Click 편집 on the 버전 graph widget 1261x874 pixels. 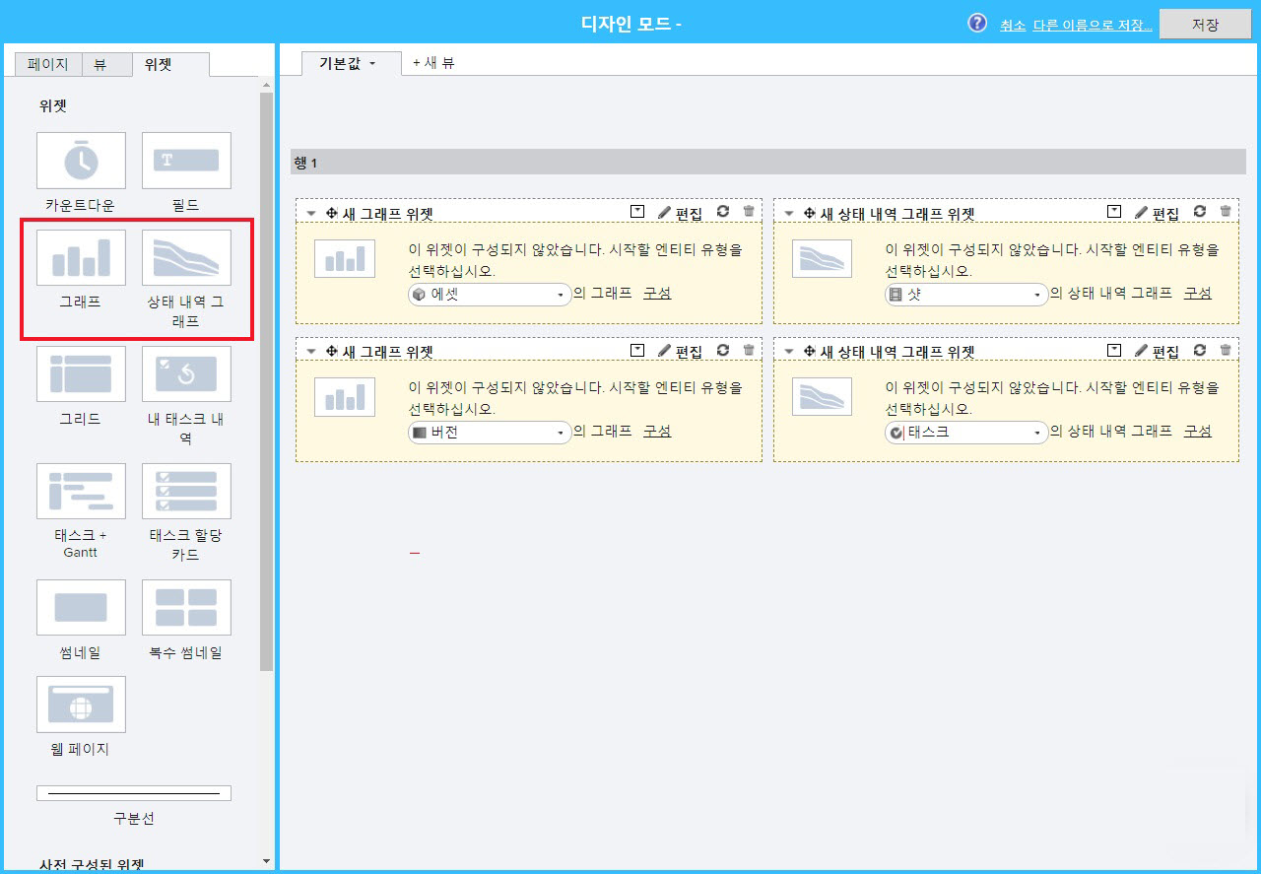pyautogui.click(x=680, y=352)
